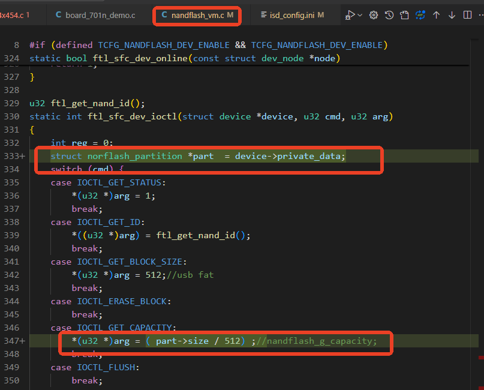Click ftl_get_nand_id on line 329
Viewport: 484px width, 390px height.
coord(90,103)
